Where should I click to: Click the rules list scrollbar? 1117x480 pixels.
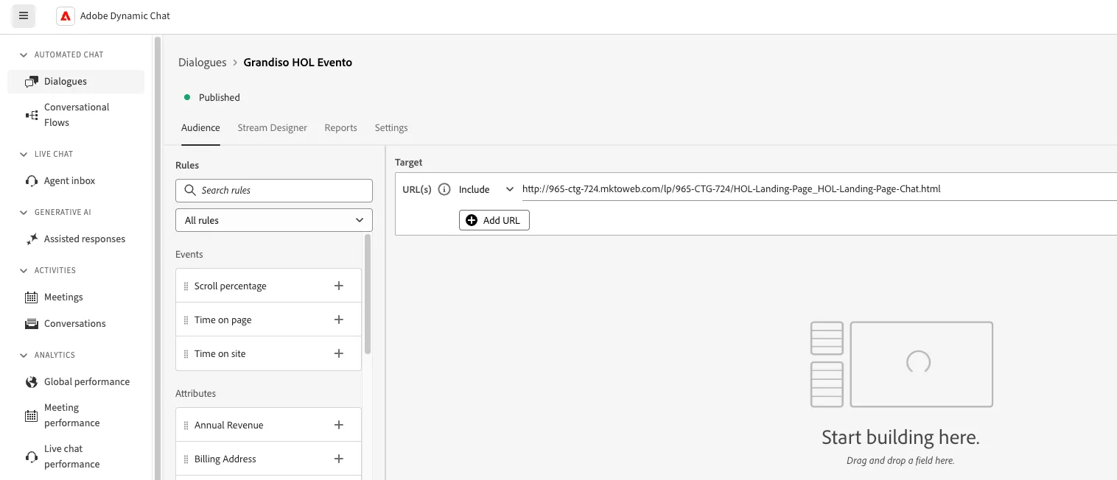pos(368,294)
